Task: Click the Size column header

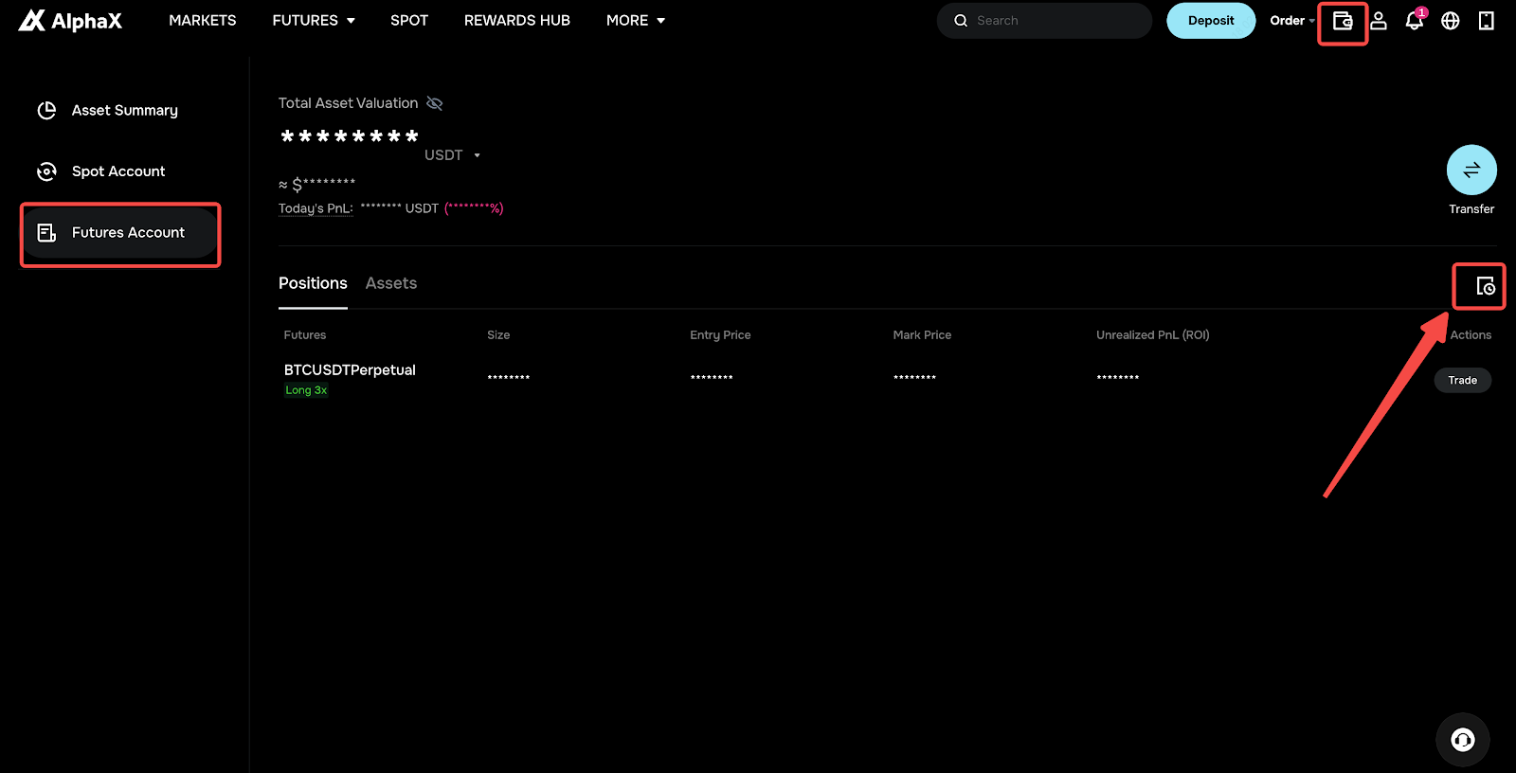Action: [498, 335]
